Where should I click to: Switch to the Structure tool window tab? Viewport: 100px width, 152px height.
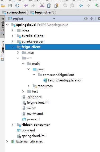(3, 51)
